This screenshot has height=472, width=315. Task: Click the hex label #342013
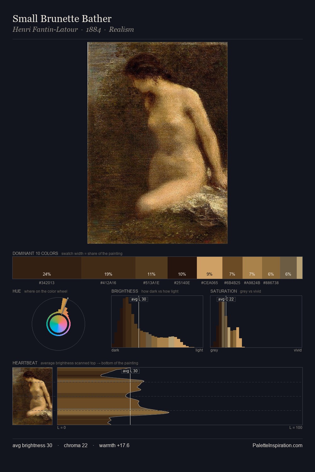tap(47, 283)
